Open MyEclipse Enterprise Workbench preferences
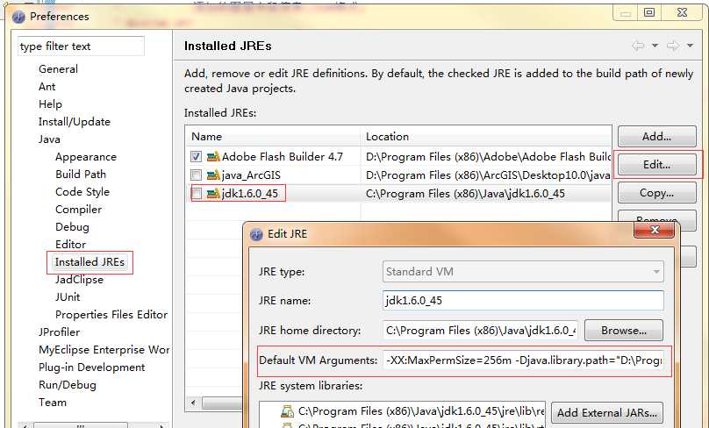The image size is (709, 428). [104, 350]
